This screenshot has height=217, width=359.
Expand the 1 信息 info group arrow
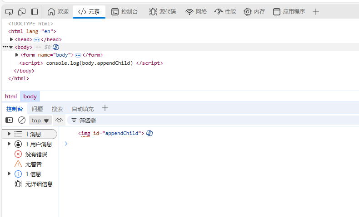(9, 174)
